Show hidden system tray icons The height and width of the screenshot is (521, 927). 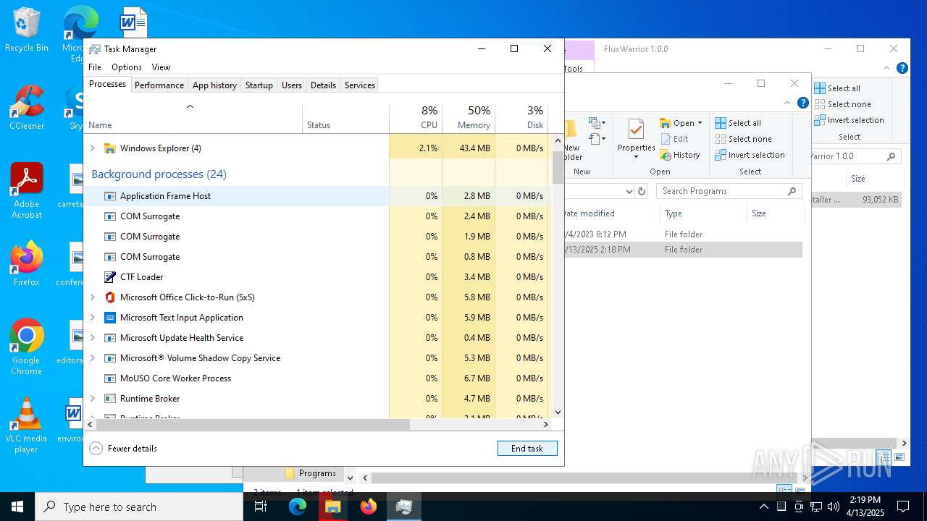pyautogui.click(x=763, y=507)
